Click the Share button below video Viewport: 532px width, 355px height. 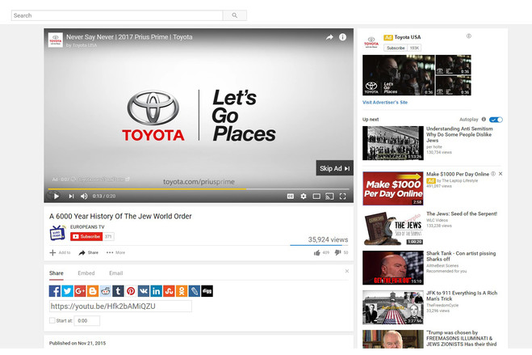89,252
